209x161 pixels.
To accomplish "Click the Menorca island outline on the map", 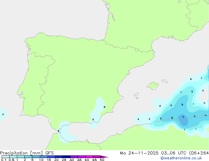I will point(164,81).
